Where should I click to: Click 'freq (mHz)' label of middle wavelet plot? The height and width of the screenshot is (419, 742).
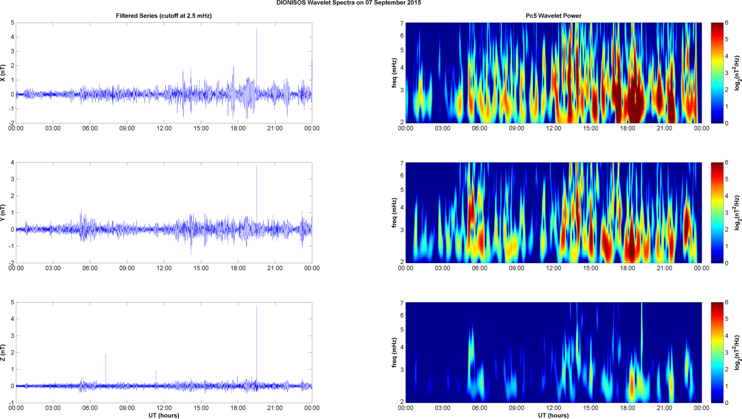click(394, 212)
